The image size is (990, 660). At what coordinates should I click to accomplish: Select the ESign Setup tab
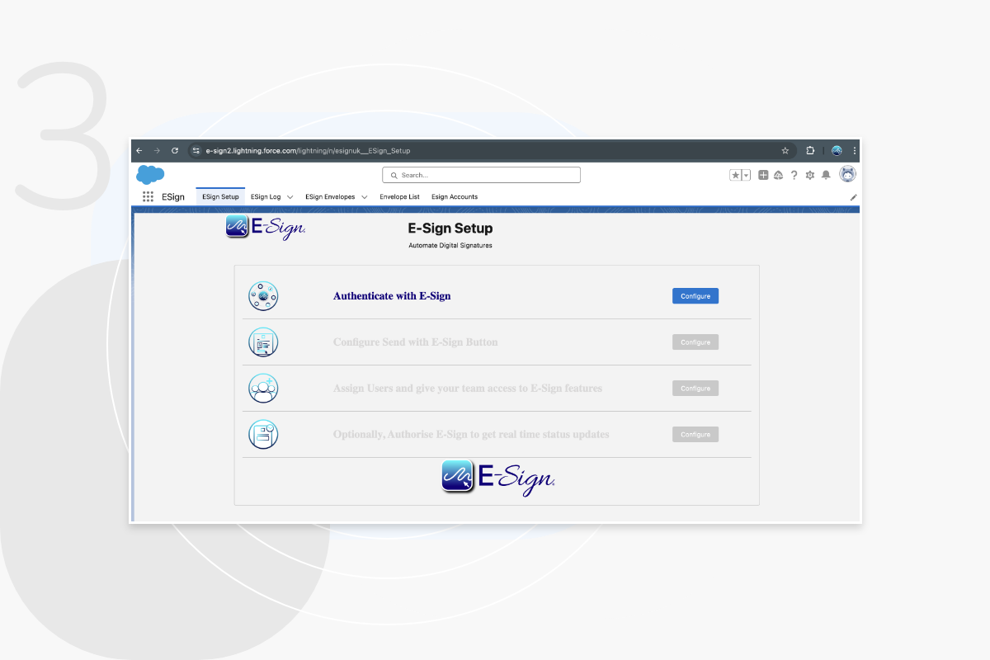[x=220, y=197]
